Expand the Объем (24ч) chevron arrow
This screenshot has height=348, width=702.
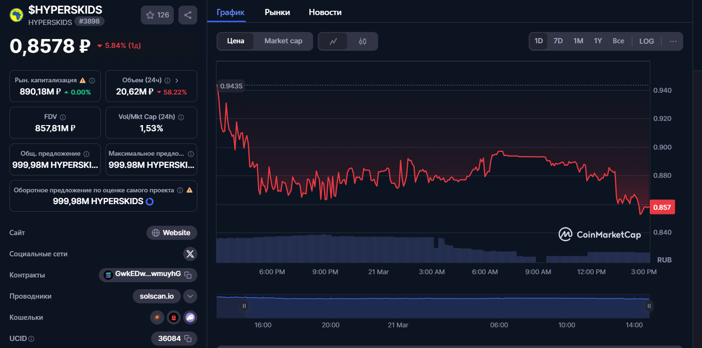tap(177, 80)
